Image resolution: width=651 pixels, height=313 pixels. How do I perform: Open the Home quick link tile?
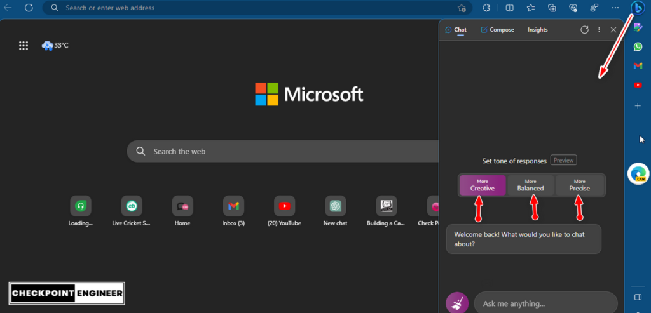(182, 211)
